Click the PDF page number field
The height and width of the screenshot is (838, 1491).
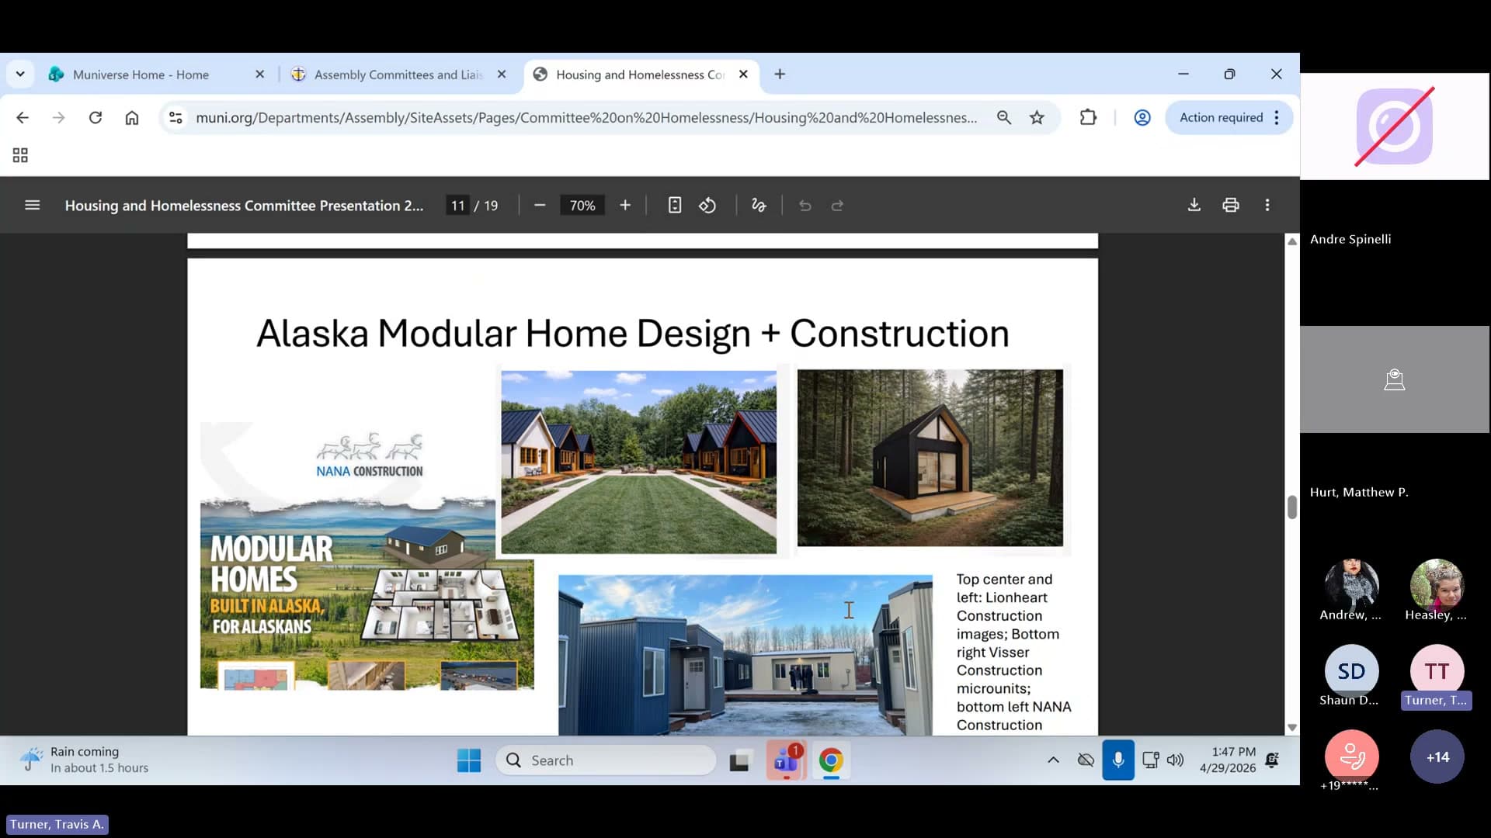457,206
